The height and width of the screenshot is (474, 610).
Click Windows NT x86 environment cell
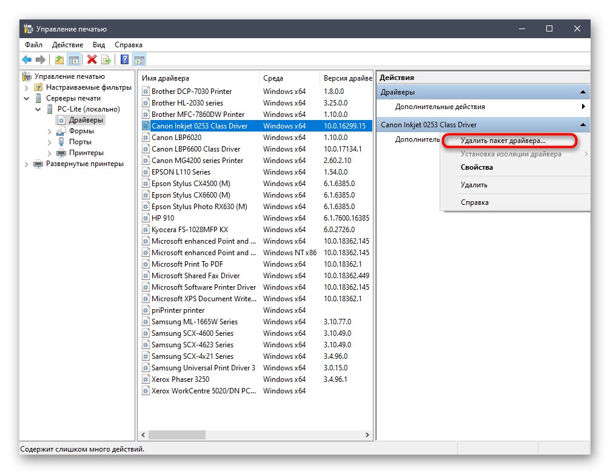pos(290,253)
